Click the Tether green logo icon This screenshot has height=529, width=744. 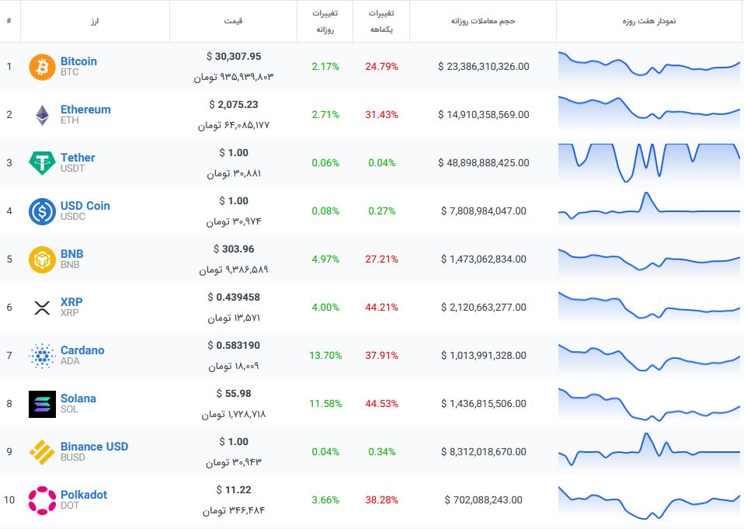[42, 163]
